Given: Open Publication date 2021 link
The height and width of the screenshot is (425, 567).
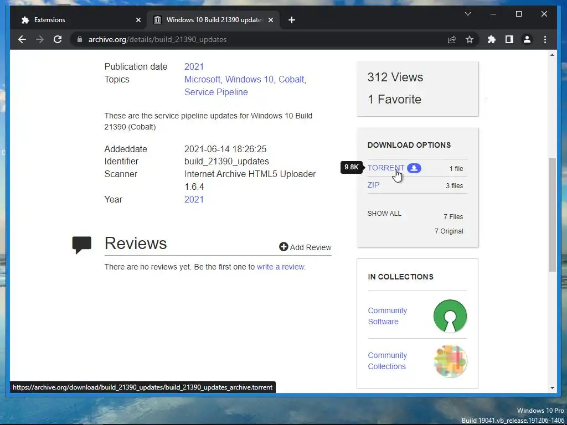Looking at the screenshot, I should [194, 66].
